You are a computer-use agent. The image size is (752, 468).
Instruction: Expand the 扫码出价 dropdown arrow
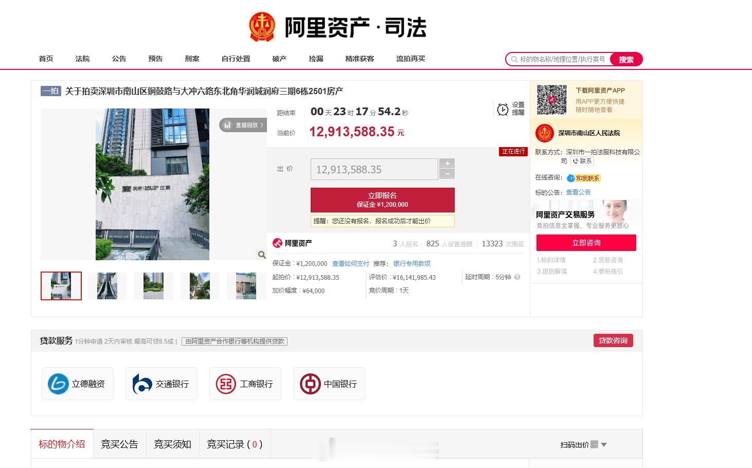604,445
